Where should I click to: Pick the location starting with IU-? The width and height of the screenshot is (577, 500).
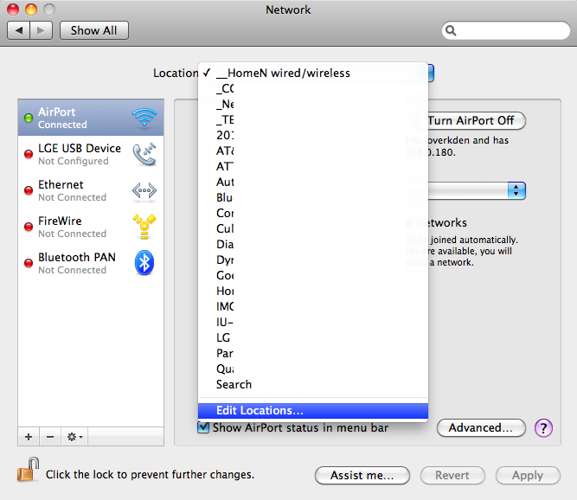point(313,322)
